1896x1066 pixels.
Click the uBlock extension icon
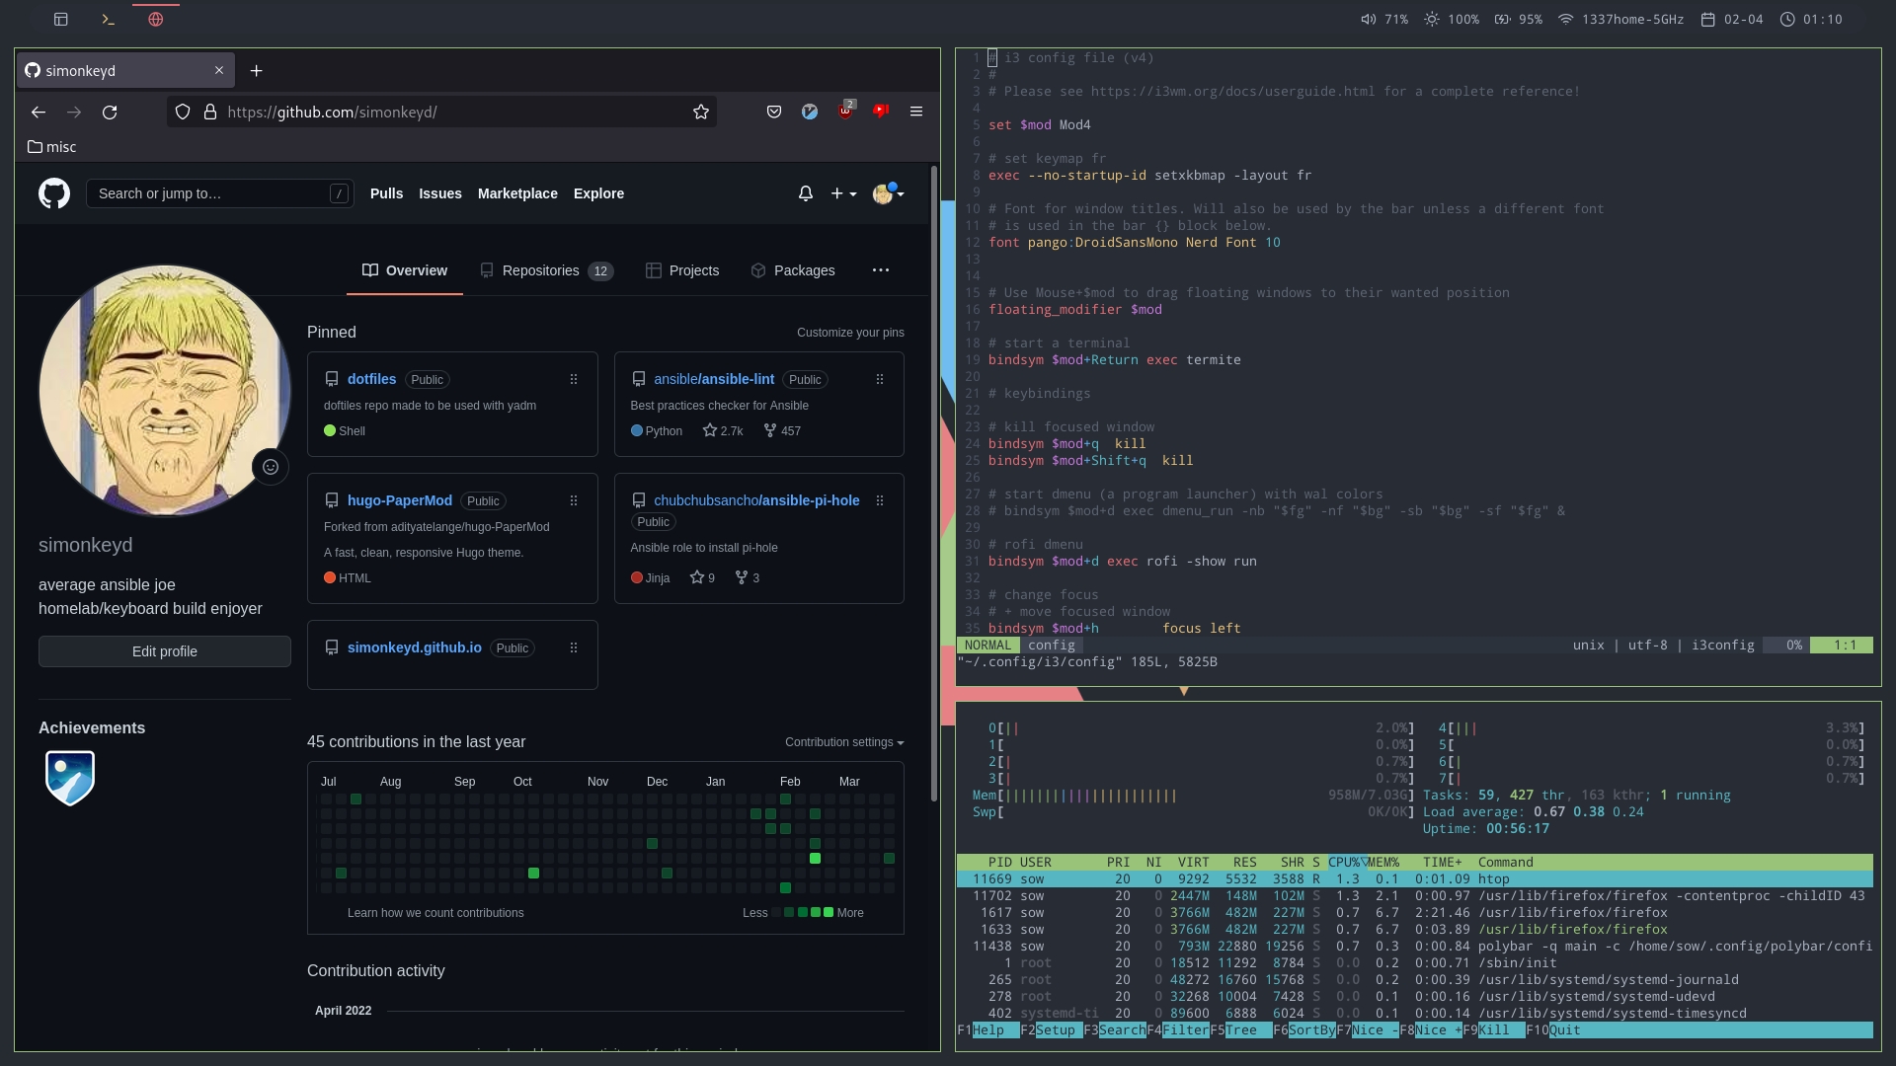[845, 111]
